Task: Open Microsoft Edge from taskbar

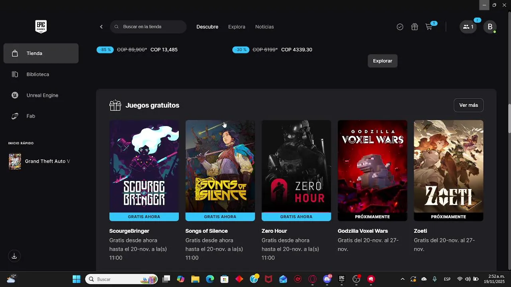Action: tap(210, 279)
